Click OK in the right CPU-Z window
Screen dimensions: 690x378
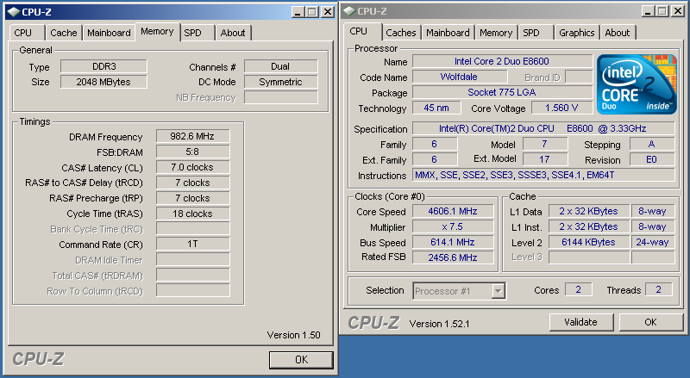tap(650, 322)
